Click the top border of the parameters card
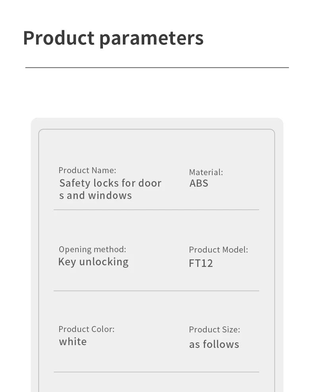 point(157,129)
